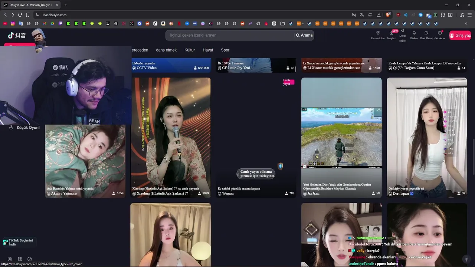The height and width of the screenshot is (267, 475).
Task: Open Küçük Oyunl sidebar item
Action: 24,127
